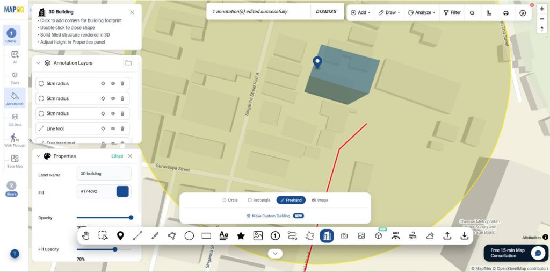
Task: Open the camera snapshot tool
Action: tap(344, 236)
